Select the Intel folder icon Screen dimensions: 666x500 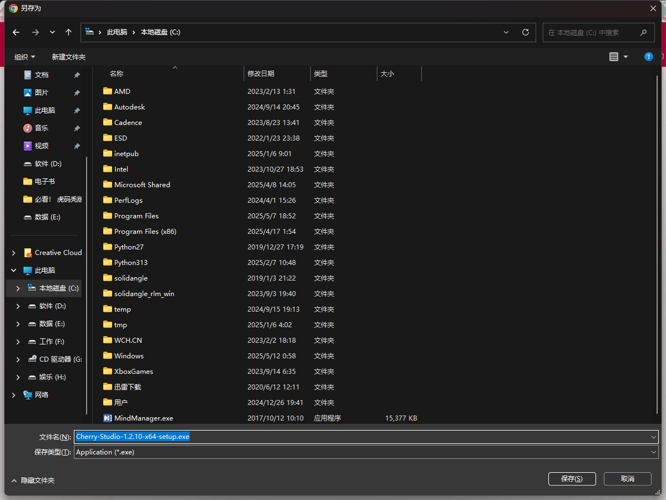pos(108,169)
